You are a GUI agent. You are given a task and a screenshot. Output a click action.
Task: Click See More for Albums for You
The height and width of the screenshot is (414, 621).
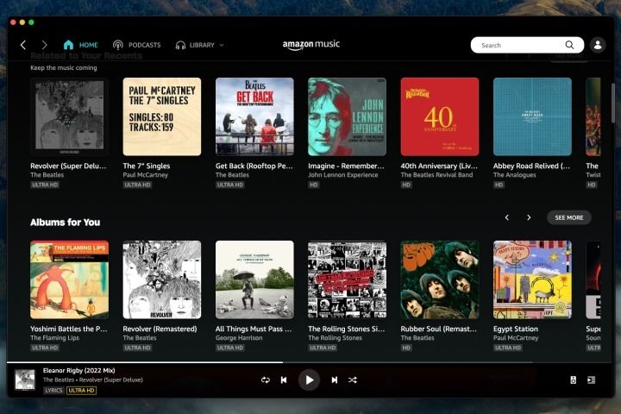[x=568, y=217]
